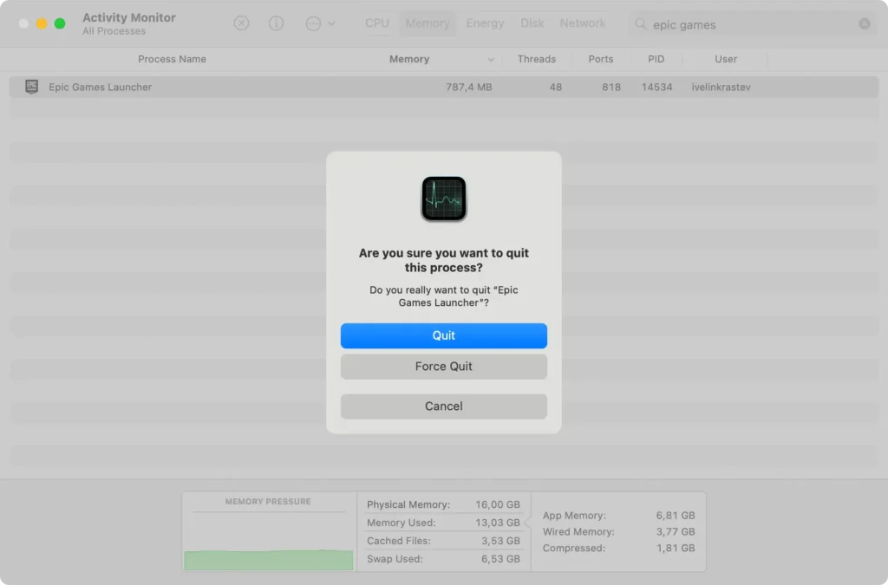
Task: Switch to the CPU tab
Action: coord(377,23)
